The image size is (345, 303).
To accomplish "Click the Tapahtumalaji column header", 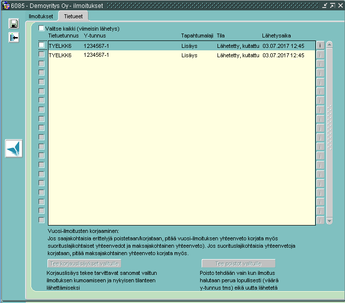I will pyautogui.click(x=197, y=36).
